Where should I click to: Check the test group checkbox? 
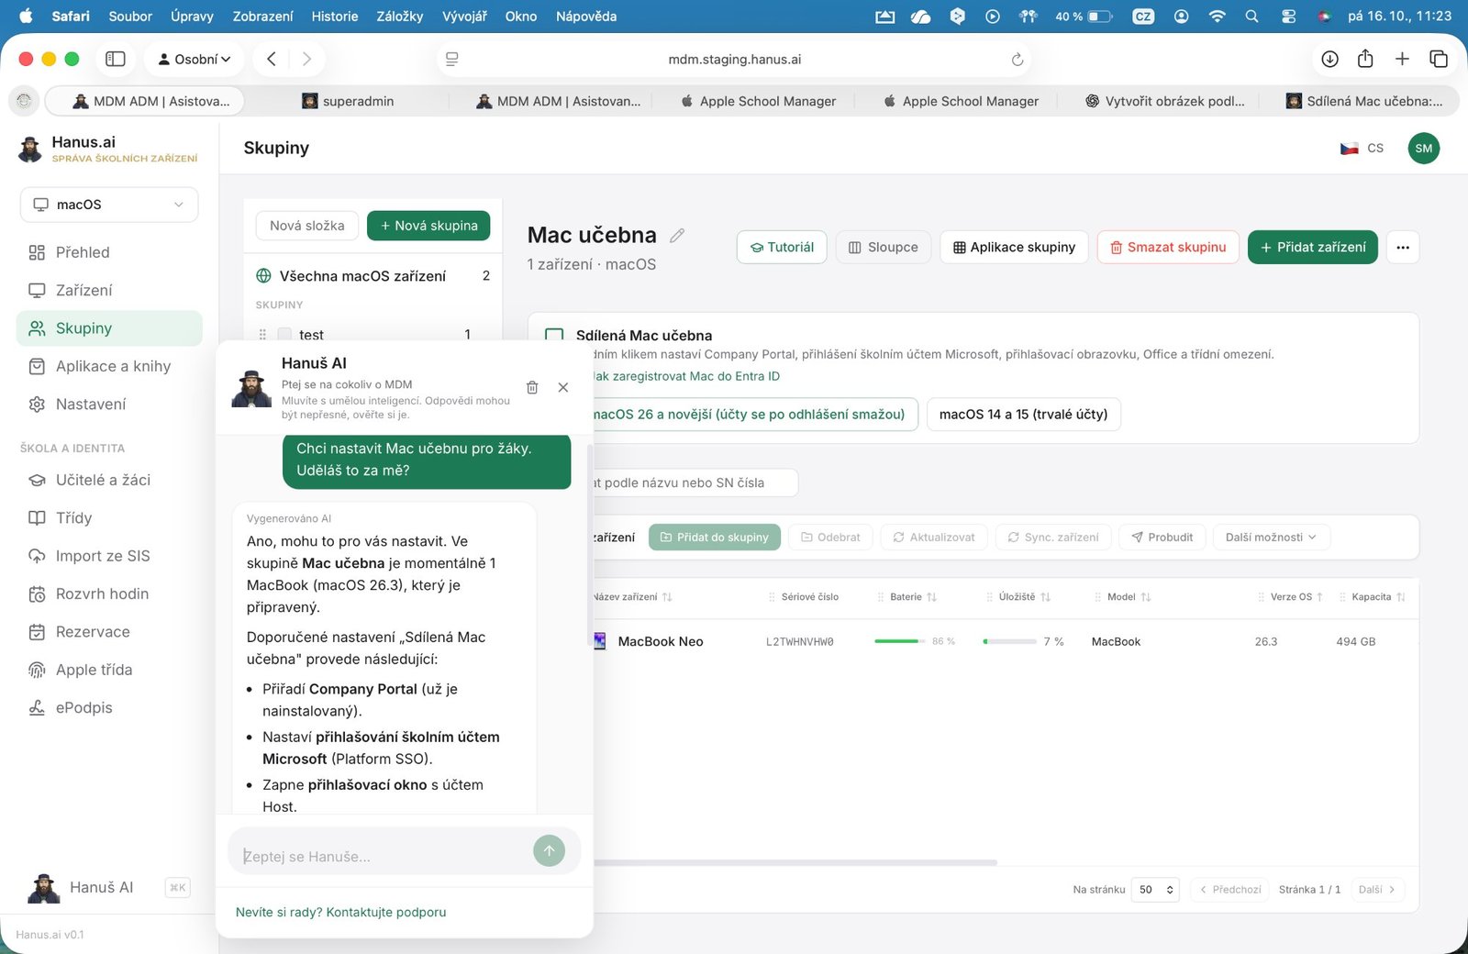pos(284,335)
